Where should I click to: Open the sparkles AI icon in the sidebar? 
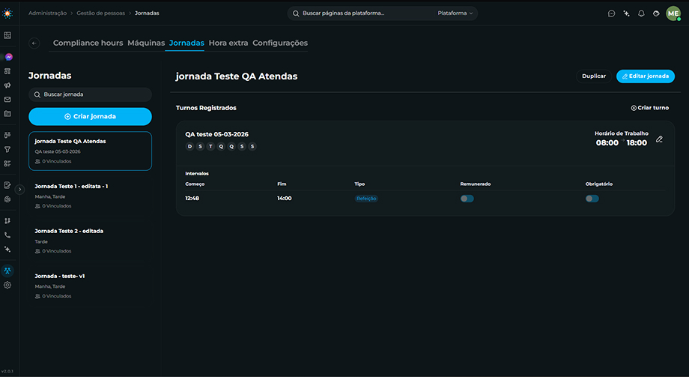click(7, 249)
